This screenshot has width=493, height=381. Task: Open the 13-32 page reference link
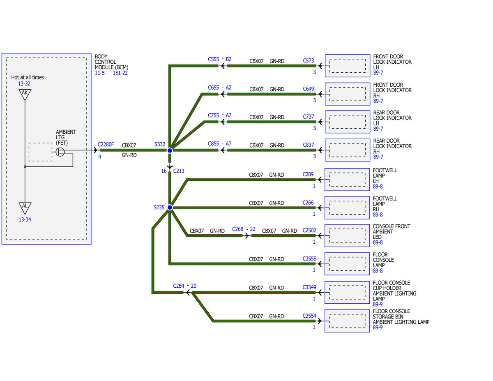point(24,83)
